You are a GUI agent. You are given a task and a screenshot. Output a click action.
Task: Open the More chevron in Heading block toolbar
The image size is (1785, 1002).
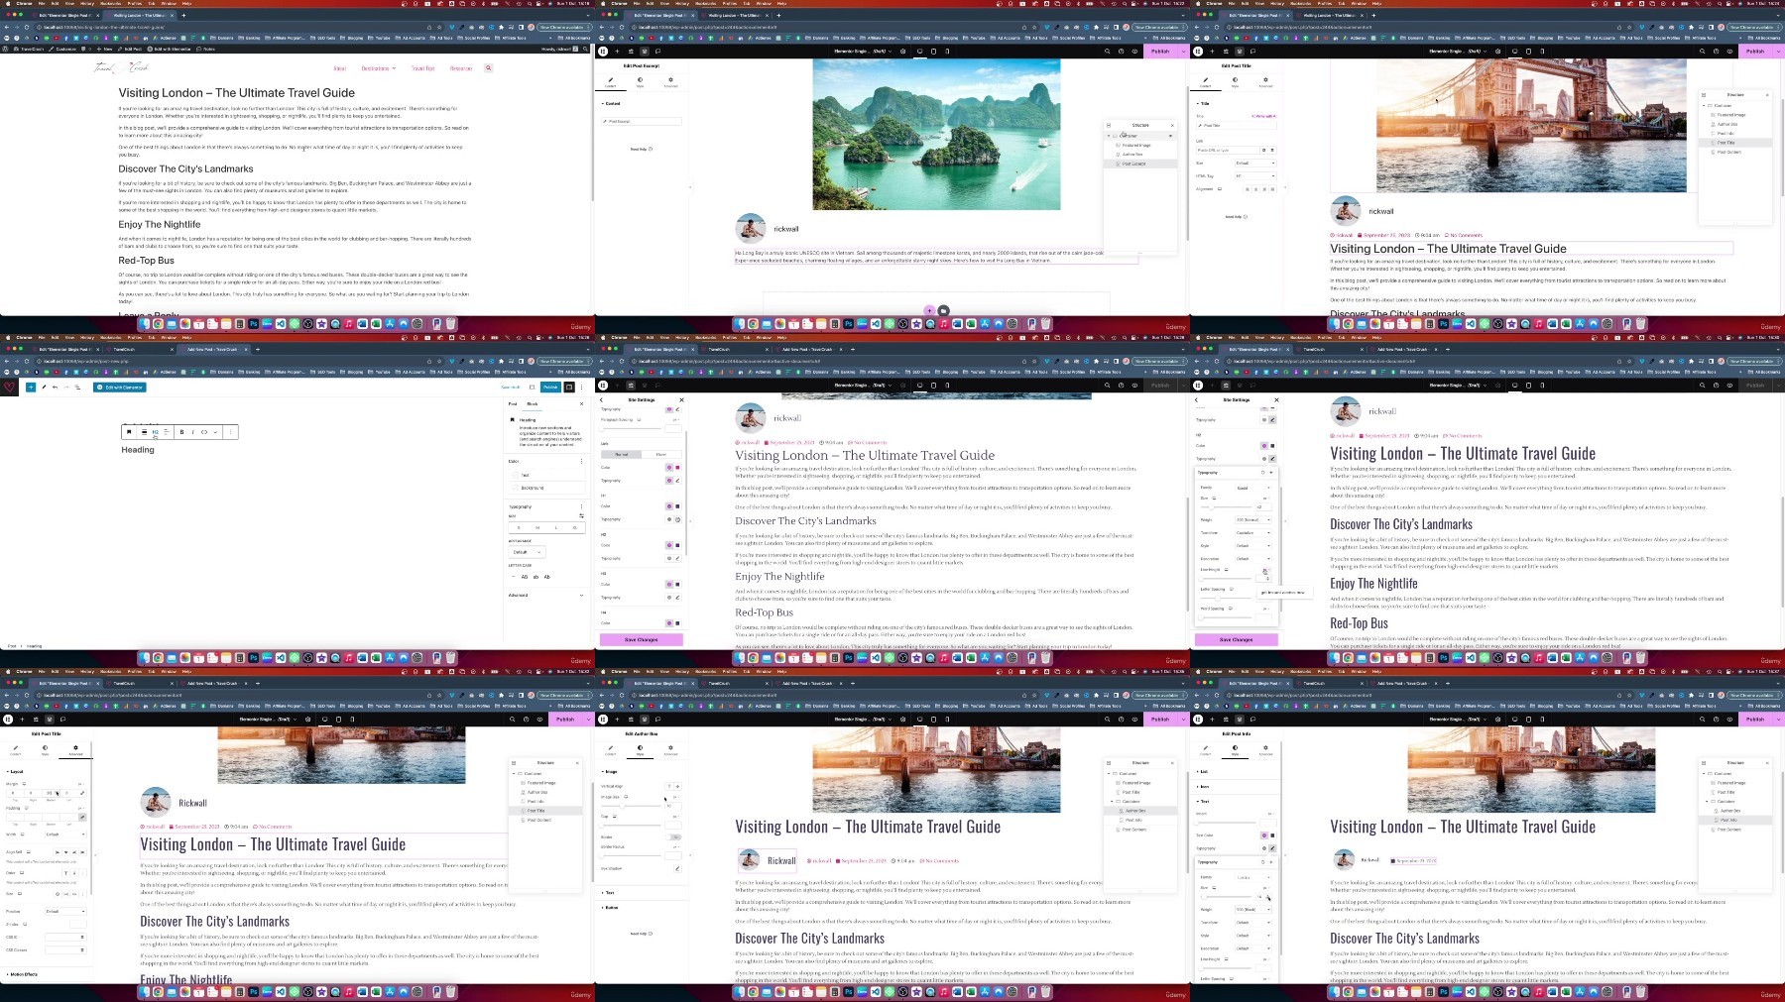pyautogui.click(x=215, y=432)
